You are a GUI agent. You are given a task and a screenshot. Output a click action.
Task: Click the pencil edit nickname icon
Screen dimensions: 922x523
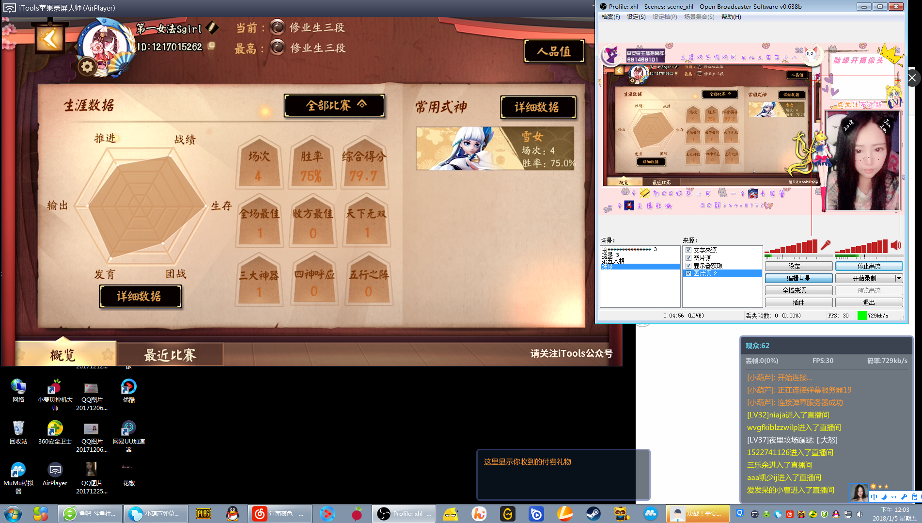tap(212, 28)
